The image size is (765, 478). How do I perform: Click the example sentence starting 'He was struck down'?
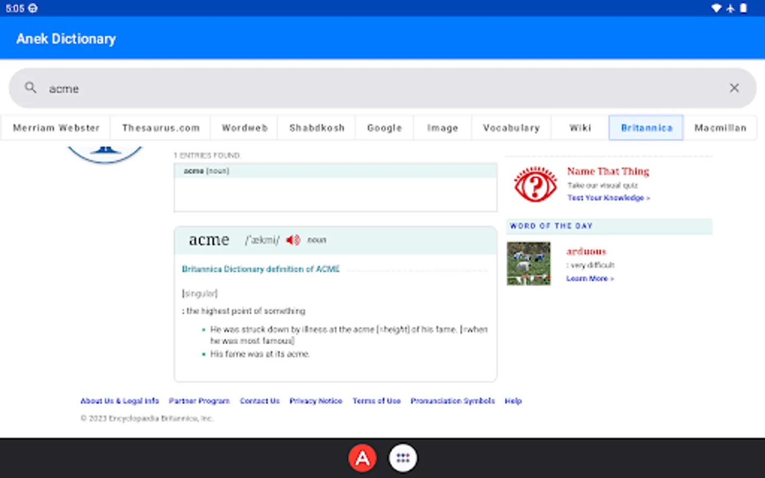349,335
